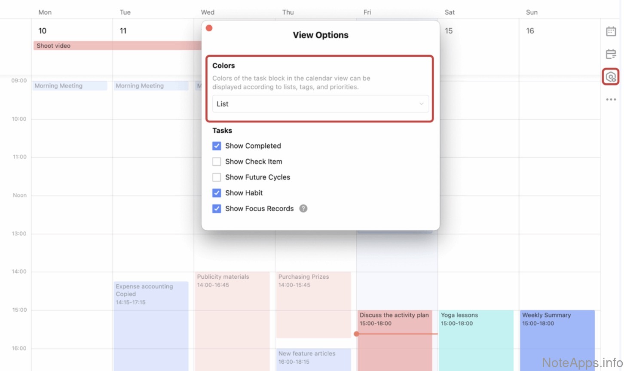This screenshot has height=371, width=624.
Task: Uncheck the Show Completed checkbox
Action: (x=217, y=146)
